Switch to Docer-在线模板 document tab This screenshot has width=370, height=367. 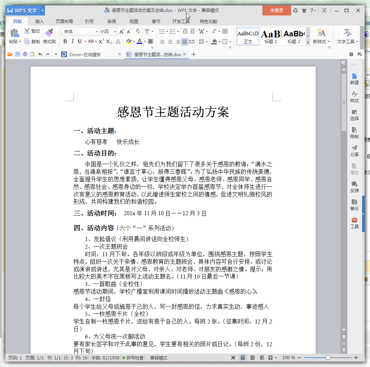point(85,54)
